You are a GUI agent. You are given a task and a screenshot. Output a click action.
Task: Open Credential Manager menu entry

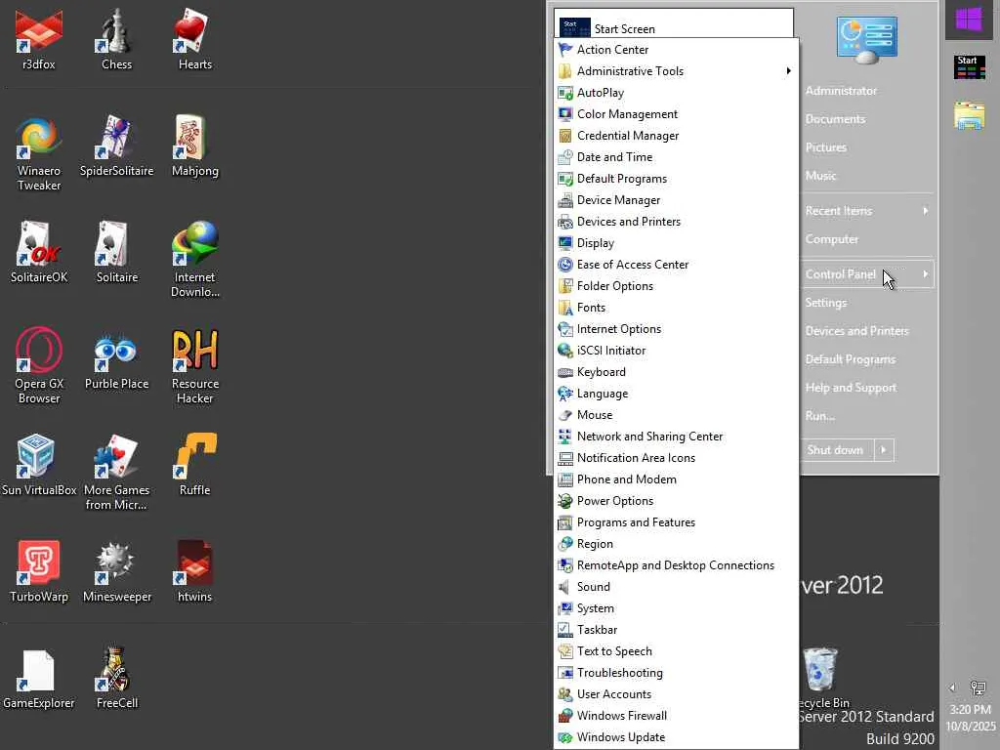click(676, 135)
